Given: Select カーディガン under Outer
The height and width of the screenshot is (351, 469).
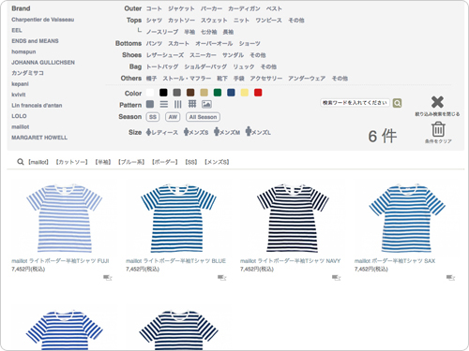Looking at the screenshot, I should pos(244,8).
